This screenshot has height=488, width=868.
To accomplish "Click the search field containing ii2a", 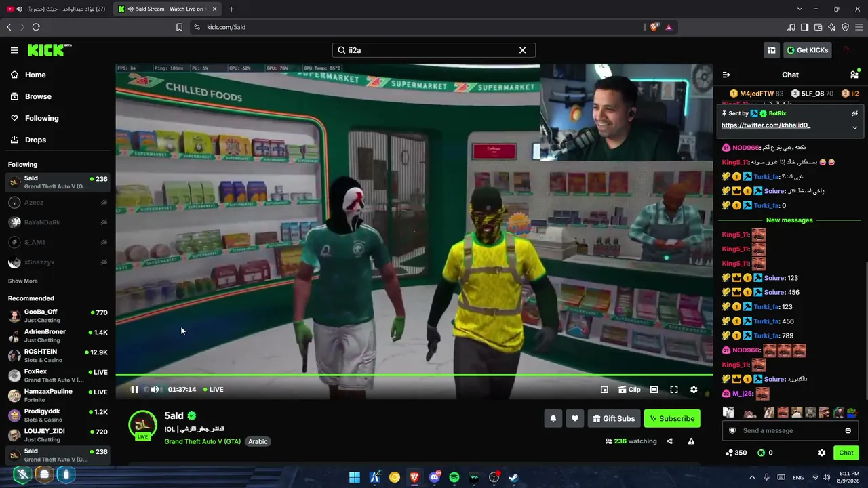I will pyautogui.click(x=434, y=50).
